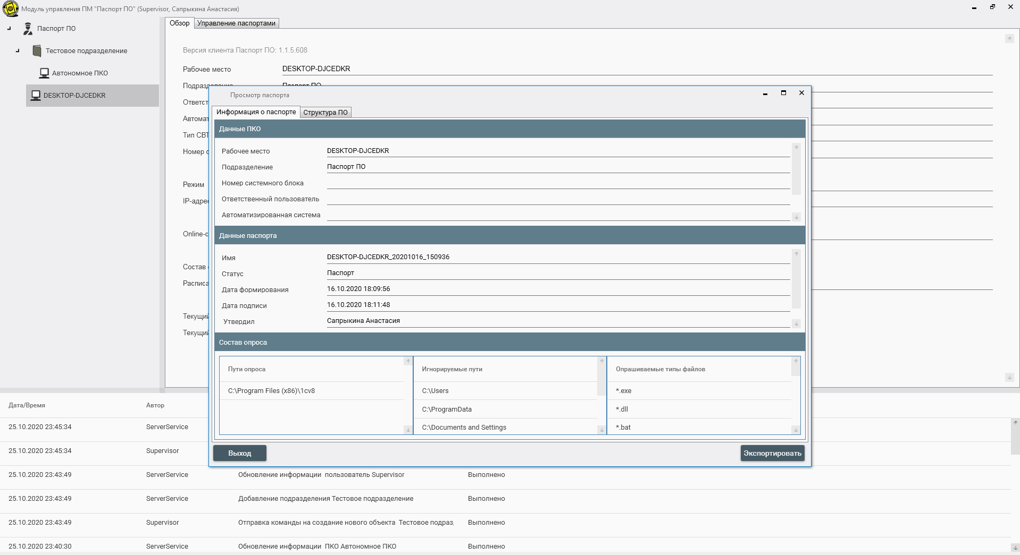The width and height of the screenshot is (1020, 555).
Task: Switch to the Структура ПО tab
Action: tap(325, 113)
